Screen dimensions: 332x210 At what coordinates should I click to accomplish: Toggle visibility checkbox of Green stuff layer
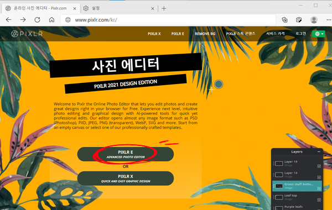click(x=319, y=188)
